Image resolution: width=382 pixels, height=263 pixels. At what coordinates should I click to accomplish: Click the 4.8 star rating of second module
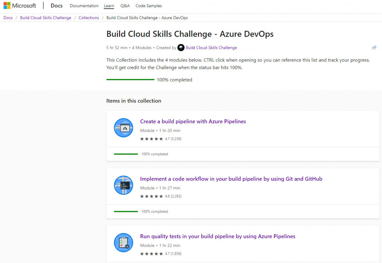click(151, 196)
